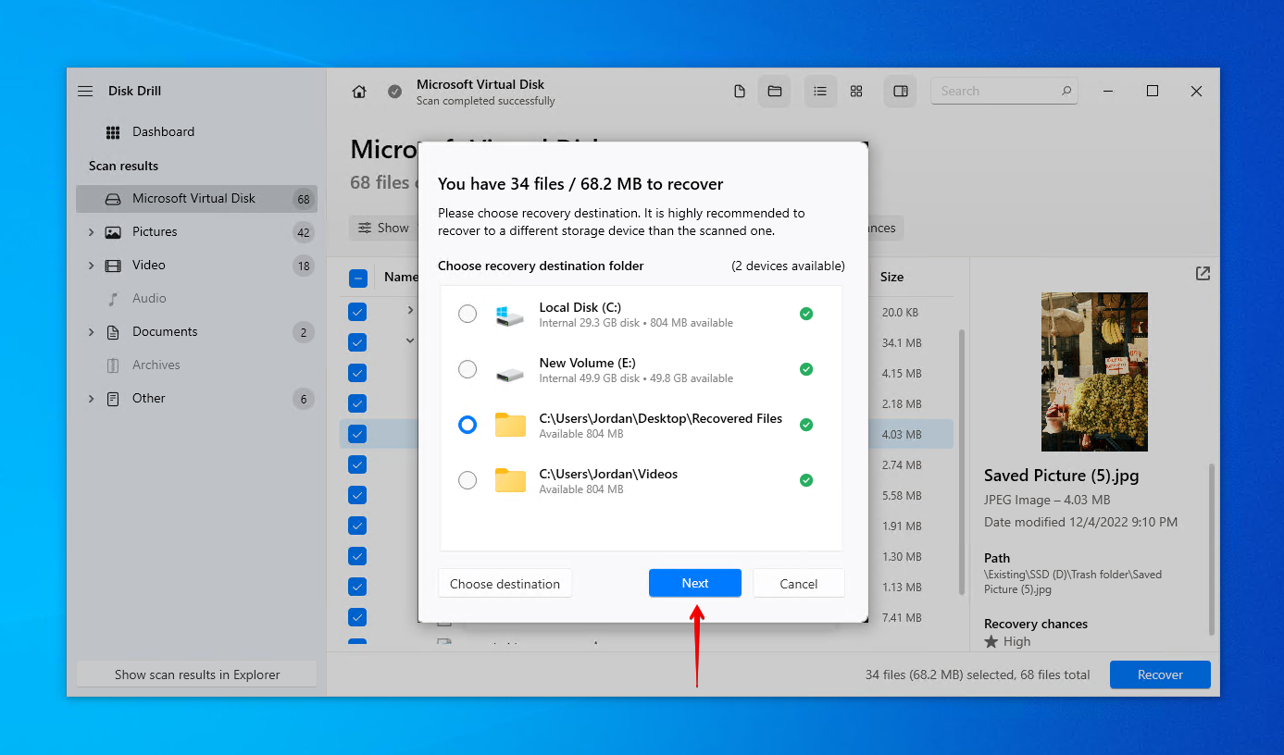Choose New Volume (E:) as destination

pos(467,370)
